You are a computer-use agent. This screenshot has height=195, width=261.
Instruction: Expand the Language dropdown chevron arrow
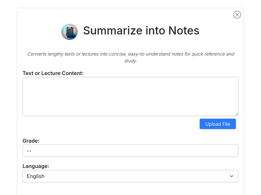232,176
